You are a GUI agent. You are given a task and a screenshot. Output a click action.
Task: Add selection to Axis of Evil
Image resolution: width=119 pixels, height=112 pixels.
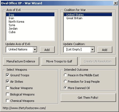(x=47, y=50)
